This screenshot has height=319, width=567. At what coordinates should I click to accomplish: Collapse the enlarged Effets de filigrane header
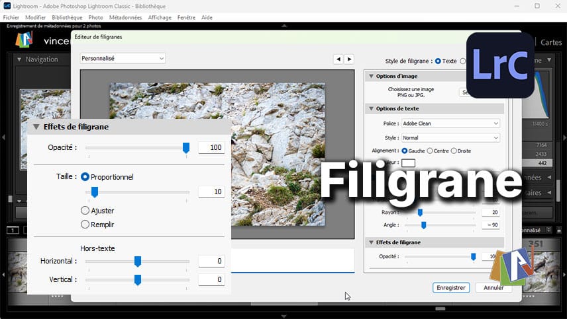36,127
